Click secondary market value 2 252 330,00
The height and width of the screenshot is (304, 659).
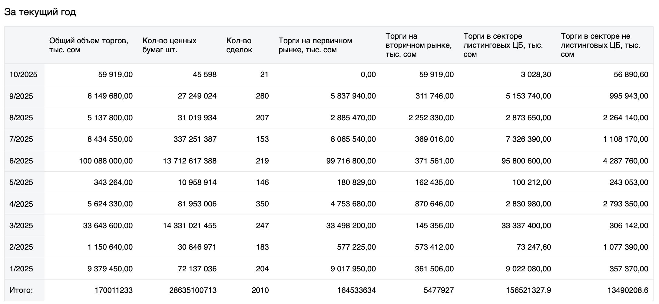[431, 118]
